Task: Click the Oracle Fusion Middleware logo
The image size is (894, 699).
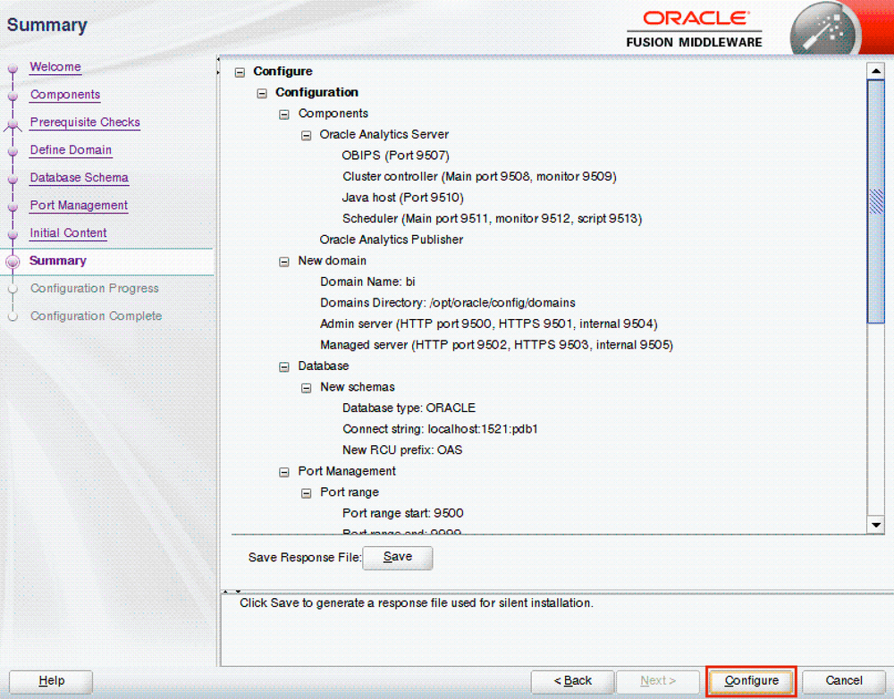Action: pyautogui.click(x=695, y=29)
